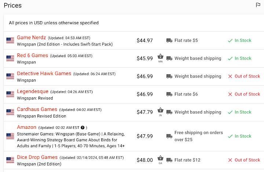
Task: Click the question mark icon next to Amazon update time
Action: 82,127
